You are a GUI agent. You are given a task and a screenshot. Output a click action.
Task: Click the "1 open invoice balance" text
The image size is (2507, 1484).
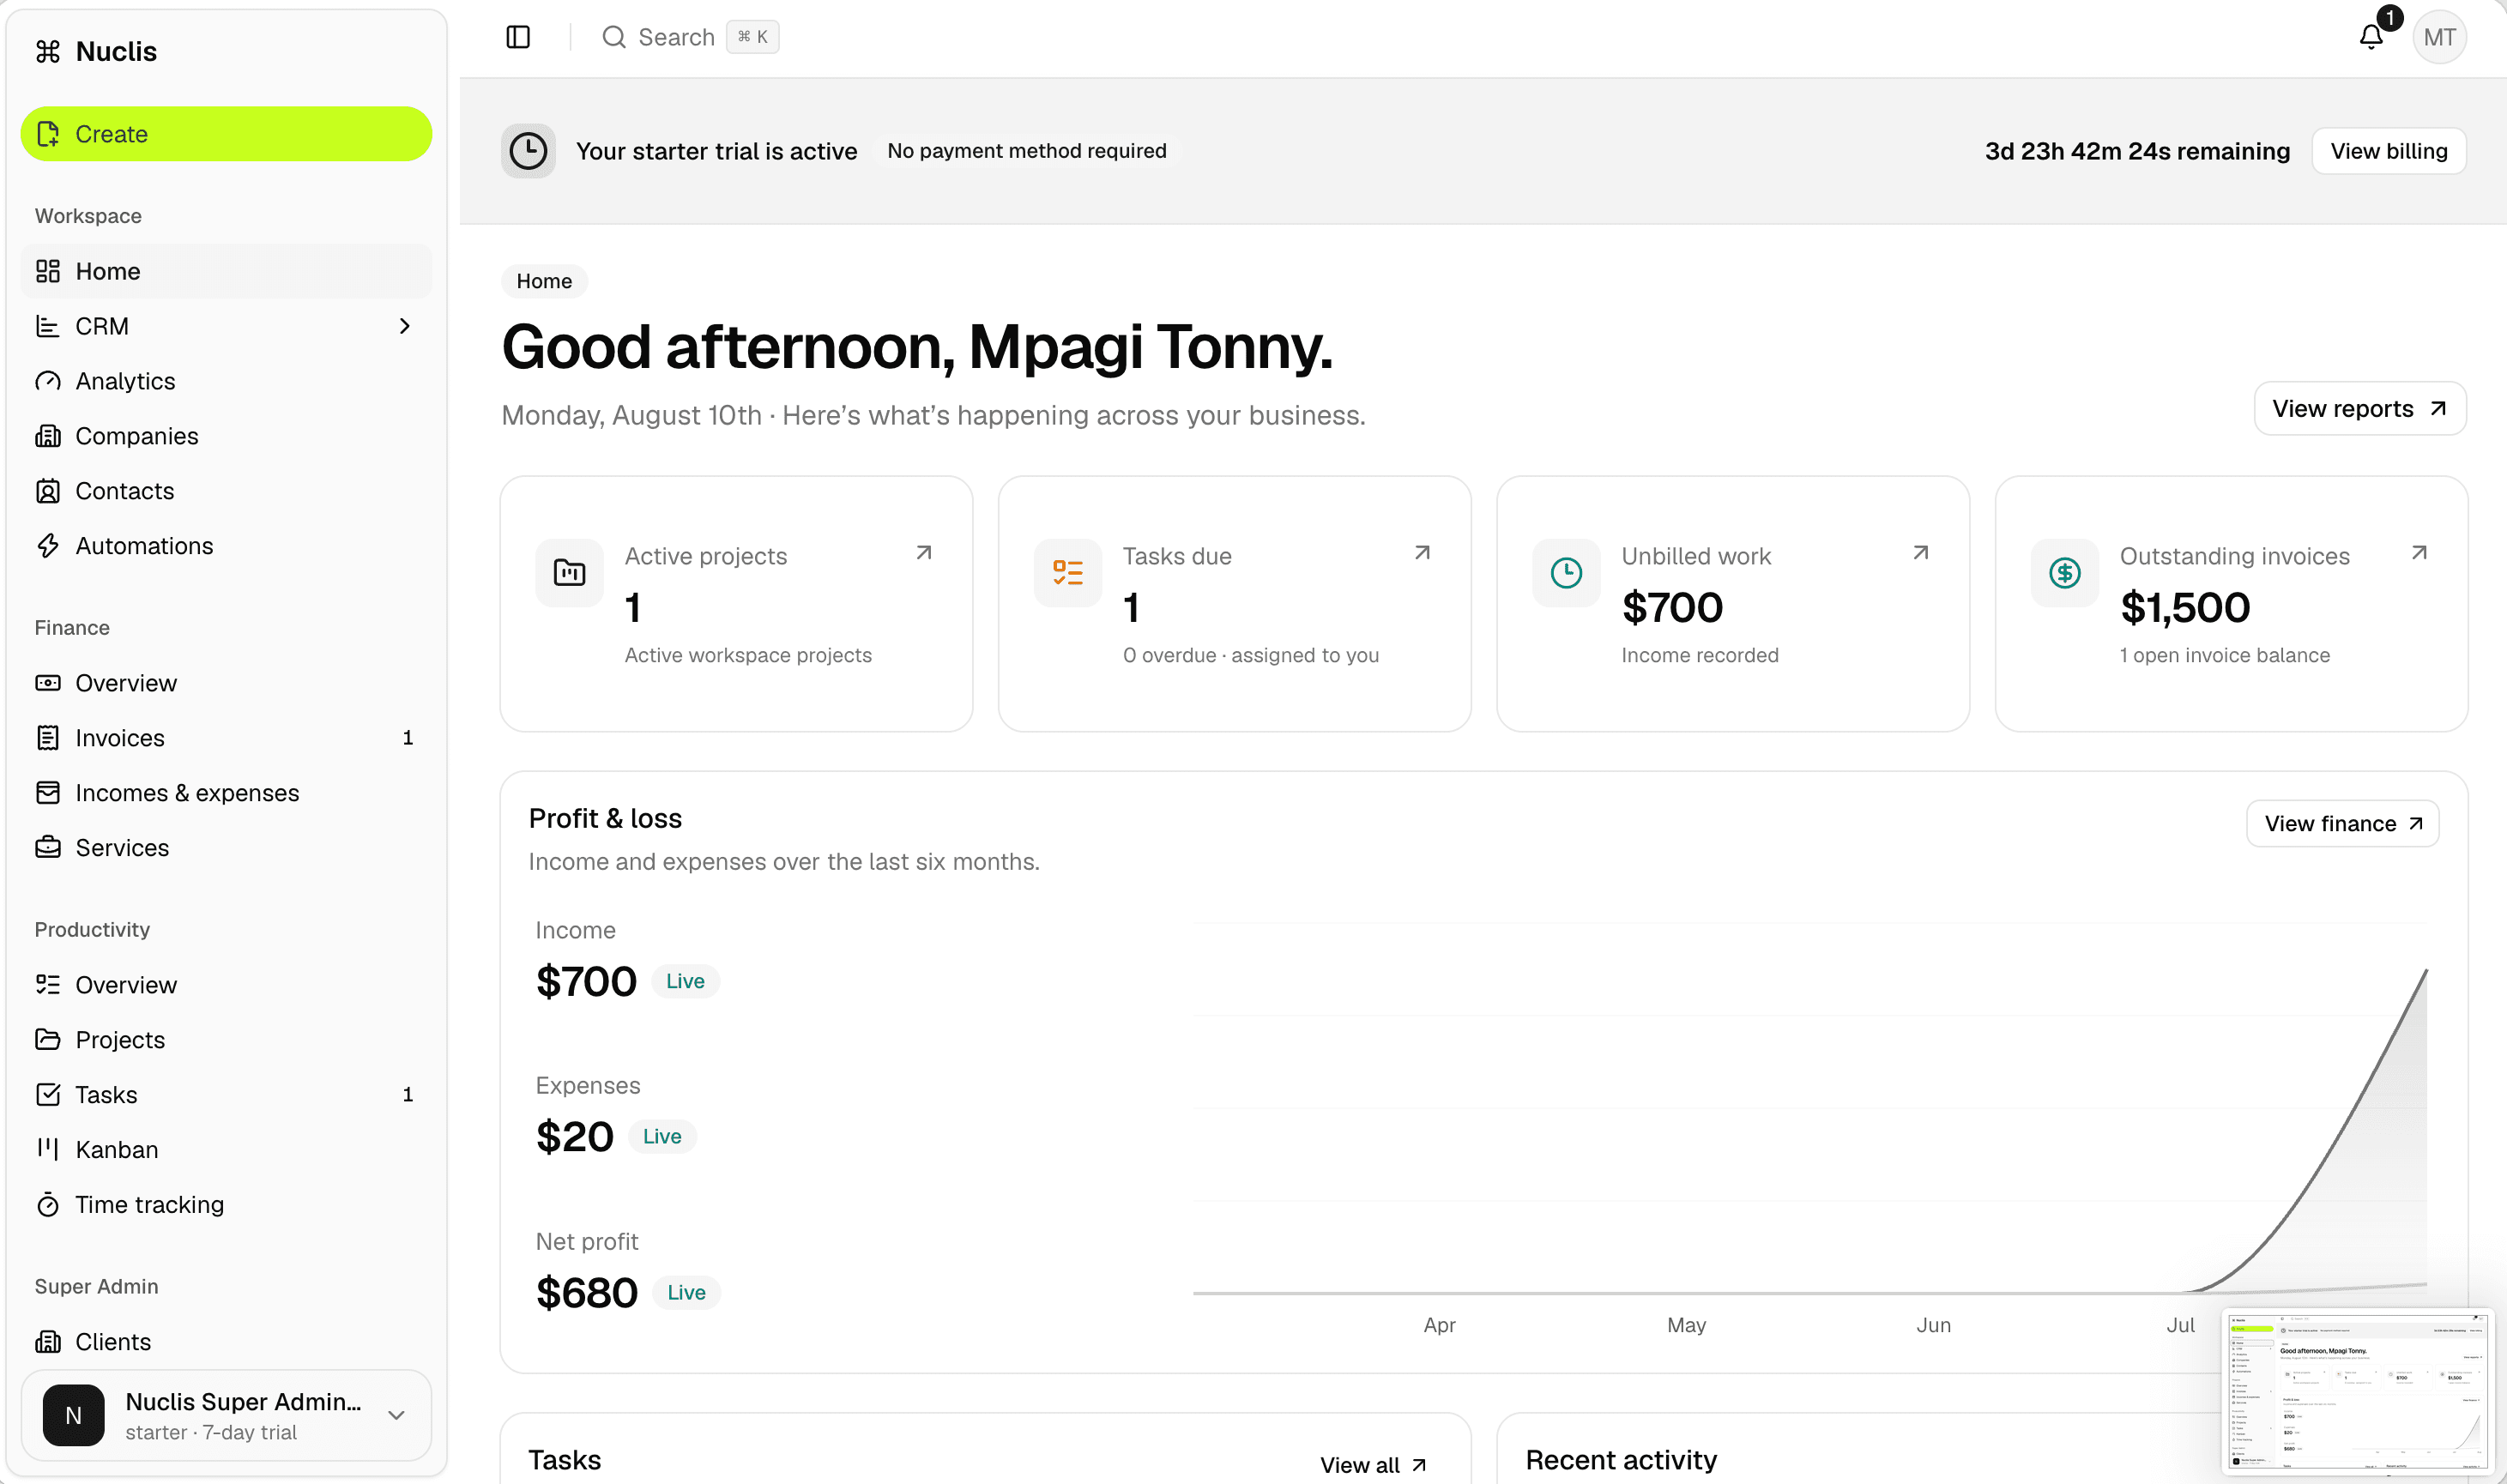tap(2225, 655)
